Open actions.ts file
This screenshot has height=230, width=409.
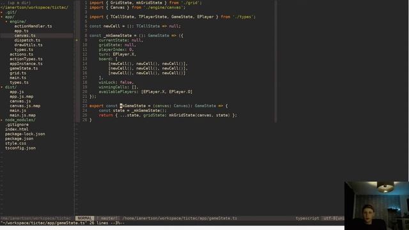click(21, 54)
